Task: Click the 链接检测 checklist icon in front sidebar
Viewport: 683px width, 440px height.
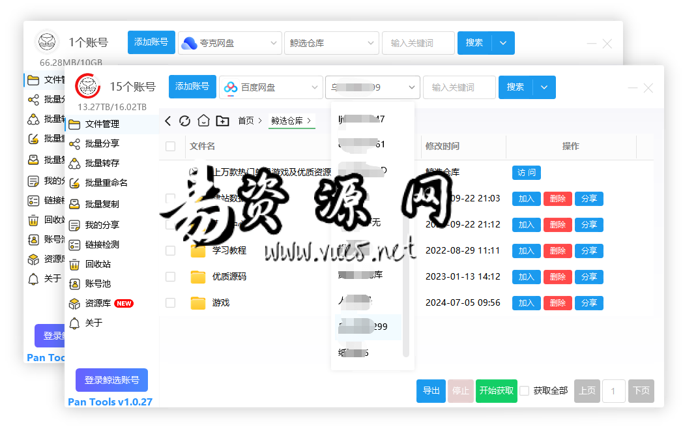Action: pos(74,245)
